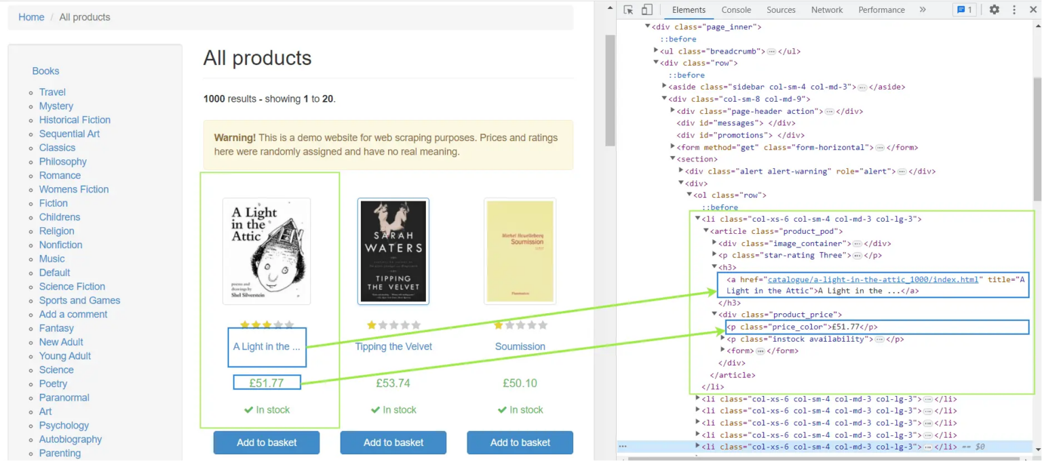Expand the form-horizontal form node
Image resolution: width=1042 pixels, height=461 pixels.
point(672,146)
